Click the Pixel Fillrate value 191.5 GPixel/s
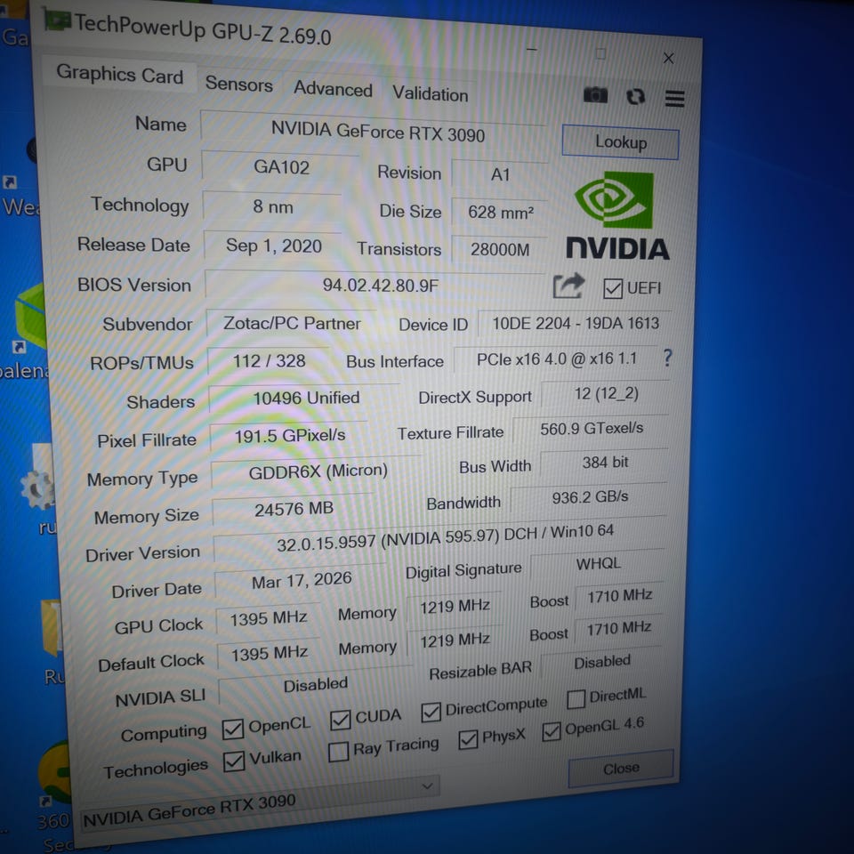This screenshot has height=854, width=854. tap(288, 435)
